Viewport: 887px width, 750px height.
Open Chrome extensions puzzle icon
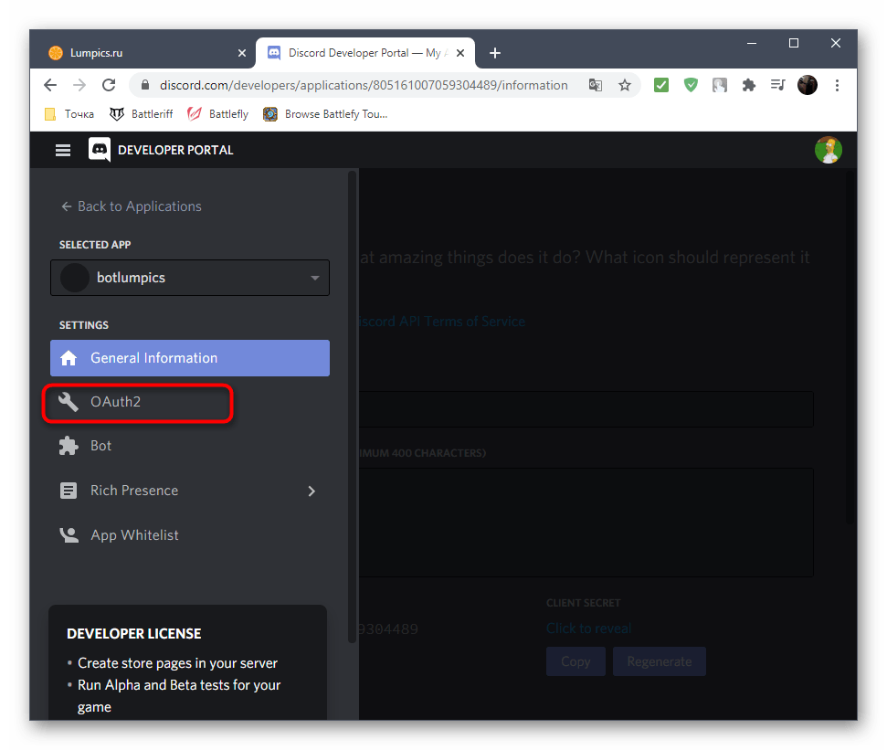point(749,85)
